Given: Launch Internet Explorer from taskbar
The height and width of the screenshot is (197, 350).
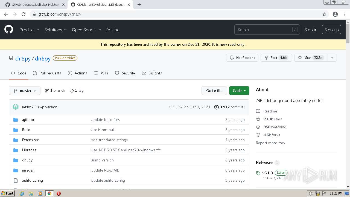Looking at the screenshot, I should point(22,193).
